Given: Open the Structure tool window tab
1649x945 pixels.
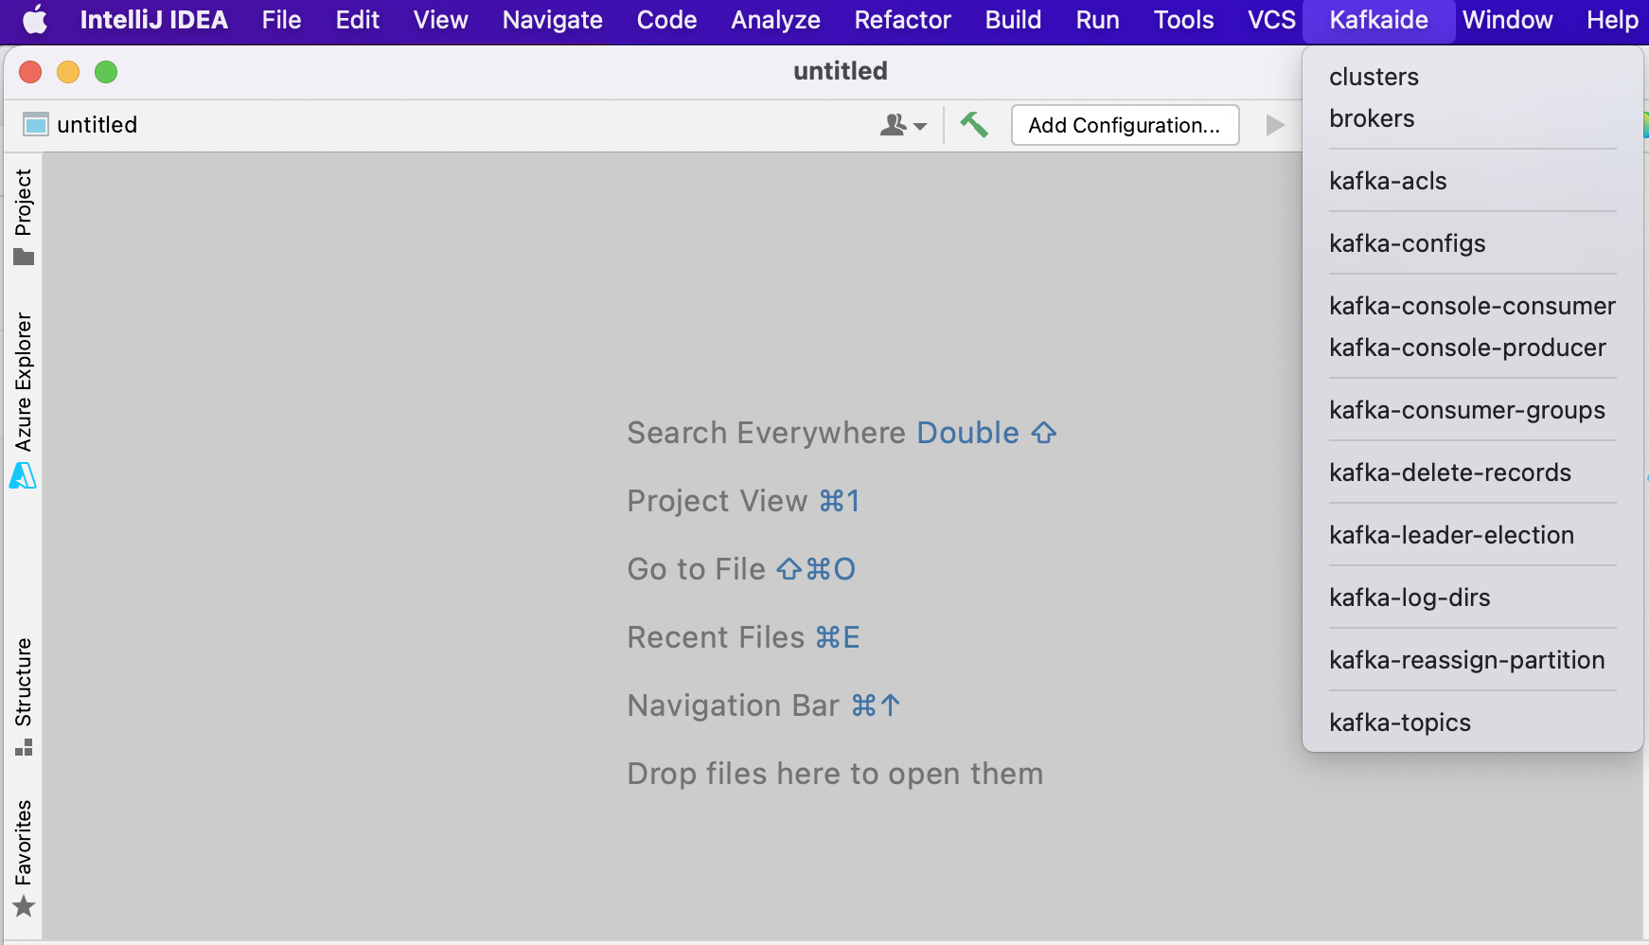Looking at the screenshot, I should 24,682.
